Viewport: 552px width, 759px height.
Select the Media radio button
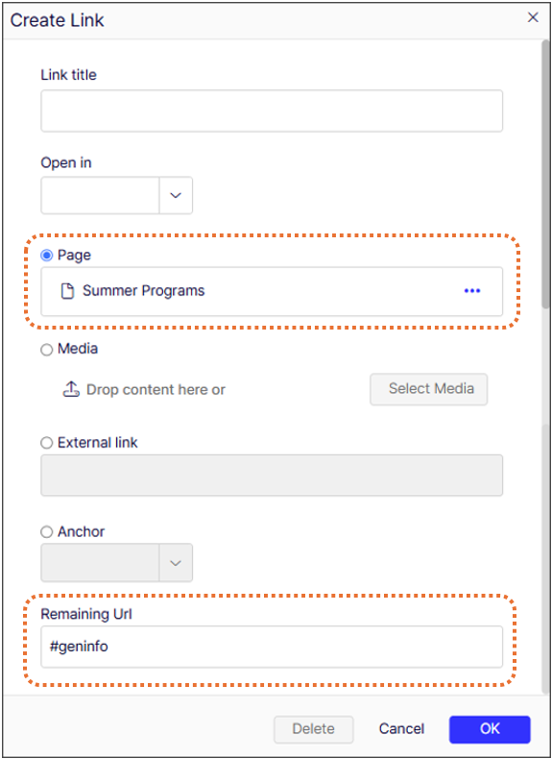click(x=46, y=350)
